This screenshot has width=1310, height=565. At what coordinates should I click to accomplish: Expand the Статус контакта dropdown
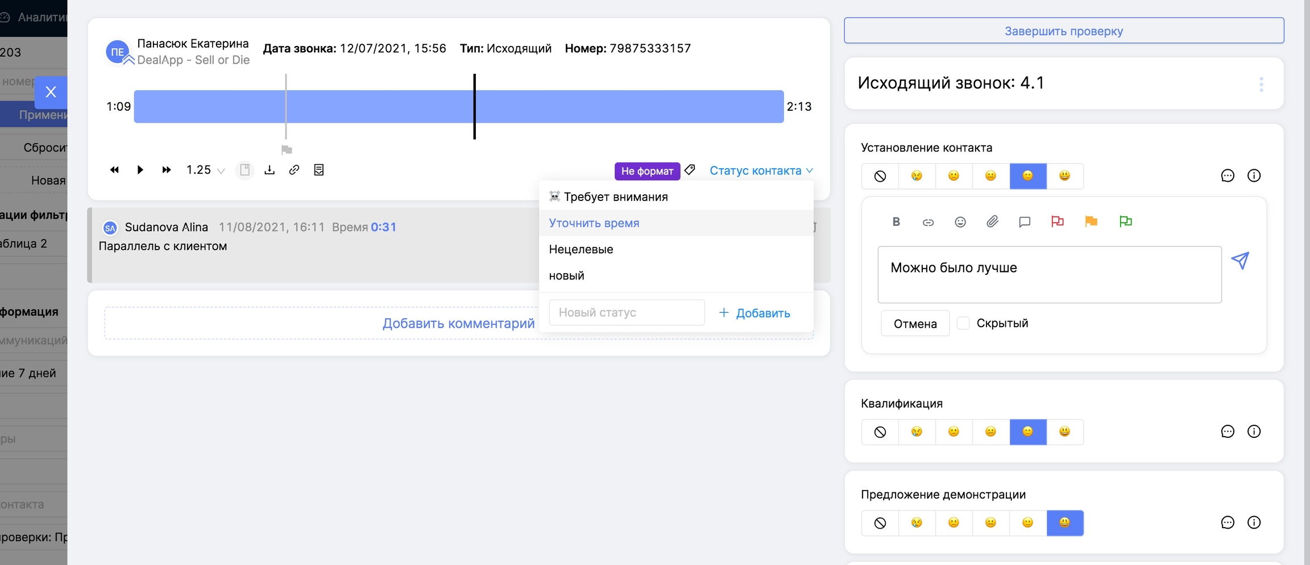[761, 170]
